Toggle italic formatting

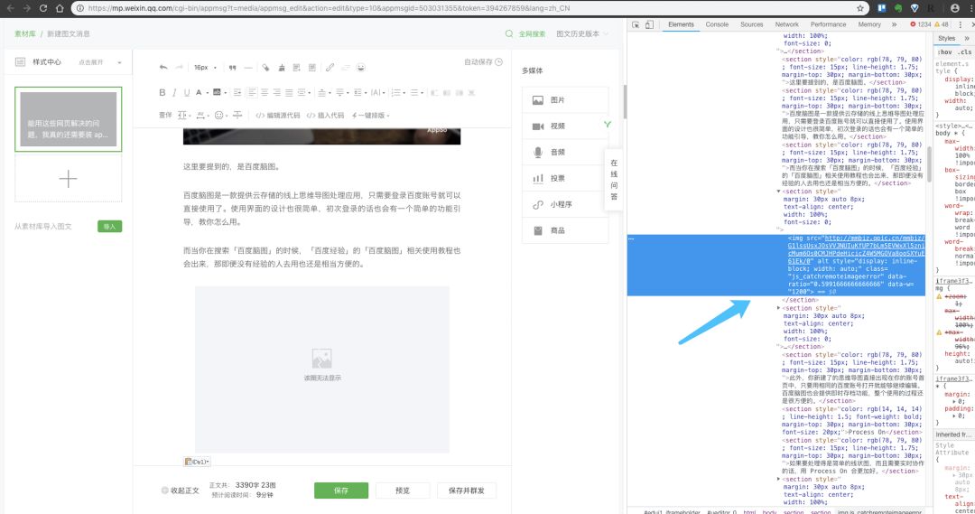174,92
